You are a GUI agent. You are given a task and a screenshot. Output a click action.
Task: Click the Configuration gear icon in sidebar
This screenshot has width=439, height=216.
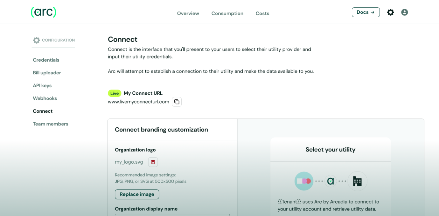coord(37,40)
